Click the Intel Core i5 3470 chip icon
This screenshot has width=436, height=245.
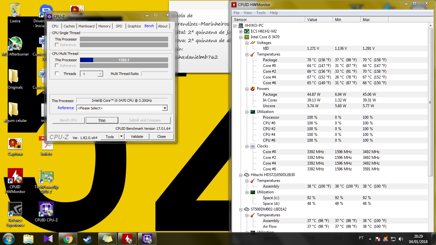[247, 37]
